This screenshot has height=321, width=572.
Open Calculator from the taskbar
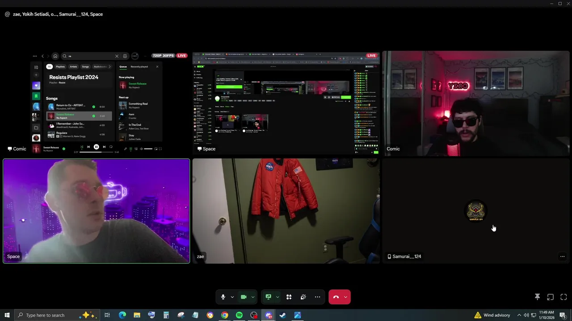point(166,315)
